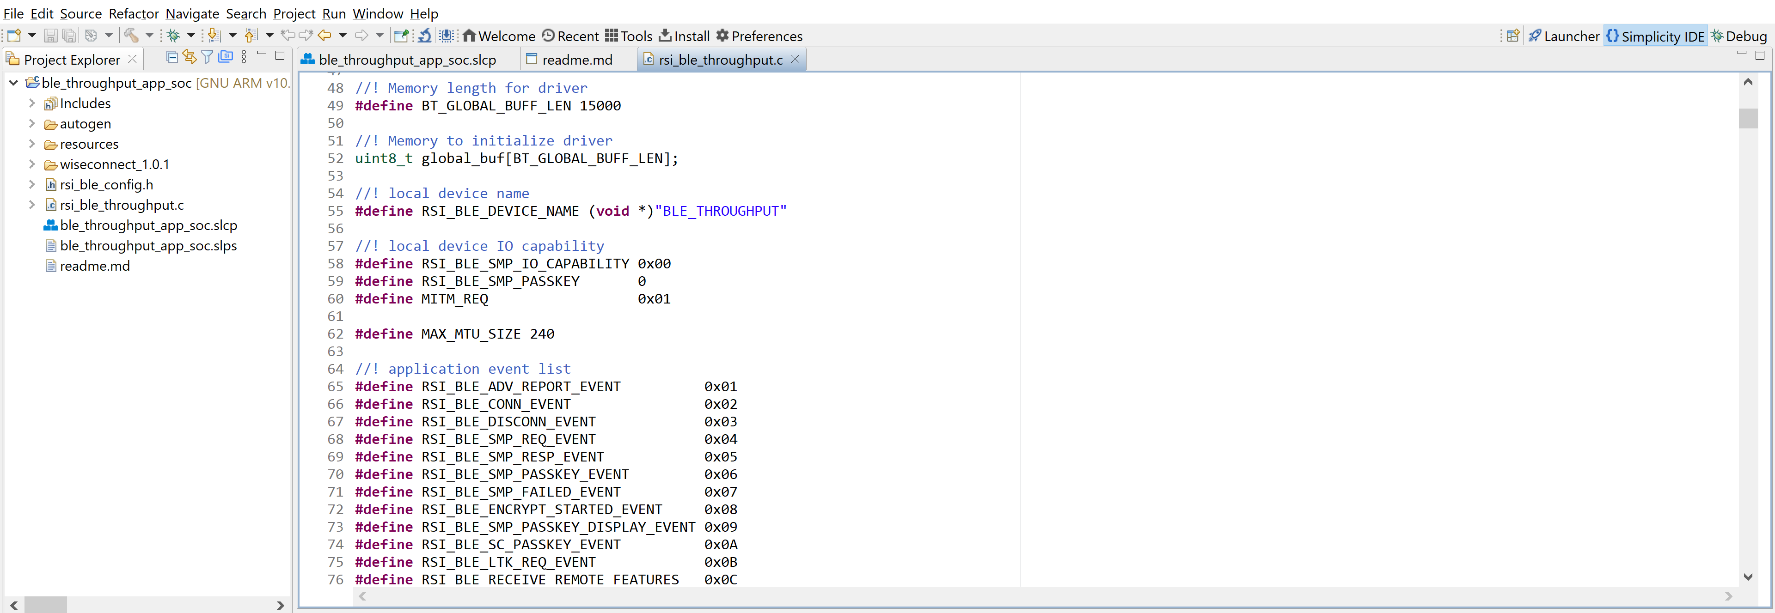Click the Project Explorer View Menu dots
Screen dimensions: 1775x613
coord(244,57)
